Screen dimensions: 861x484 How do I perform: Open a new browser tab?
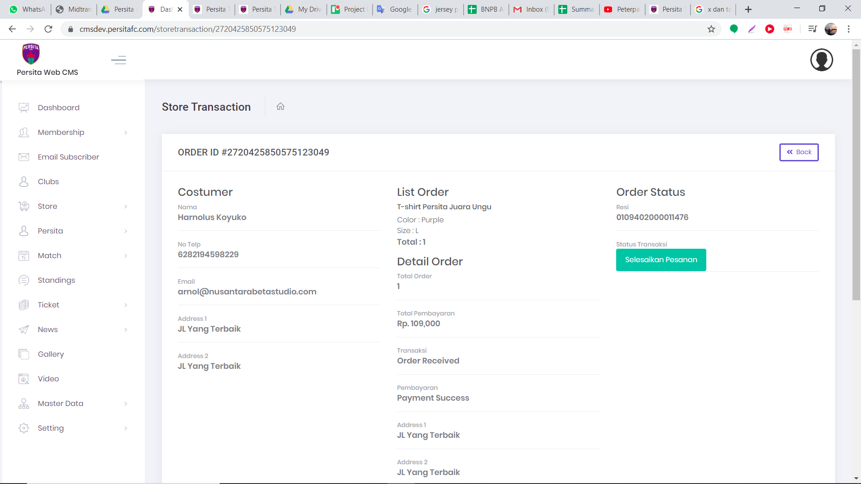[x=748, y=9]
